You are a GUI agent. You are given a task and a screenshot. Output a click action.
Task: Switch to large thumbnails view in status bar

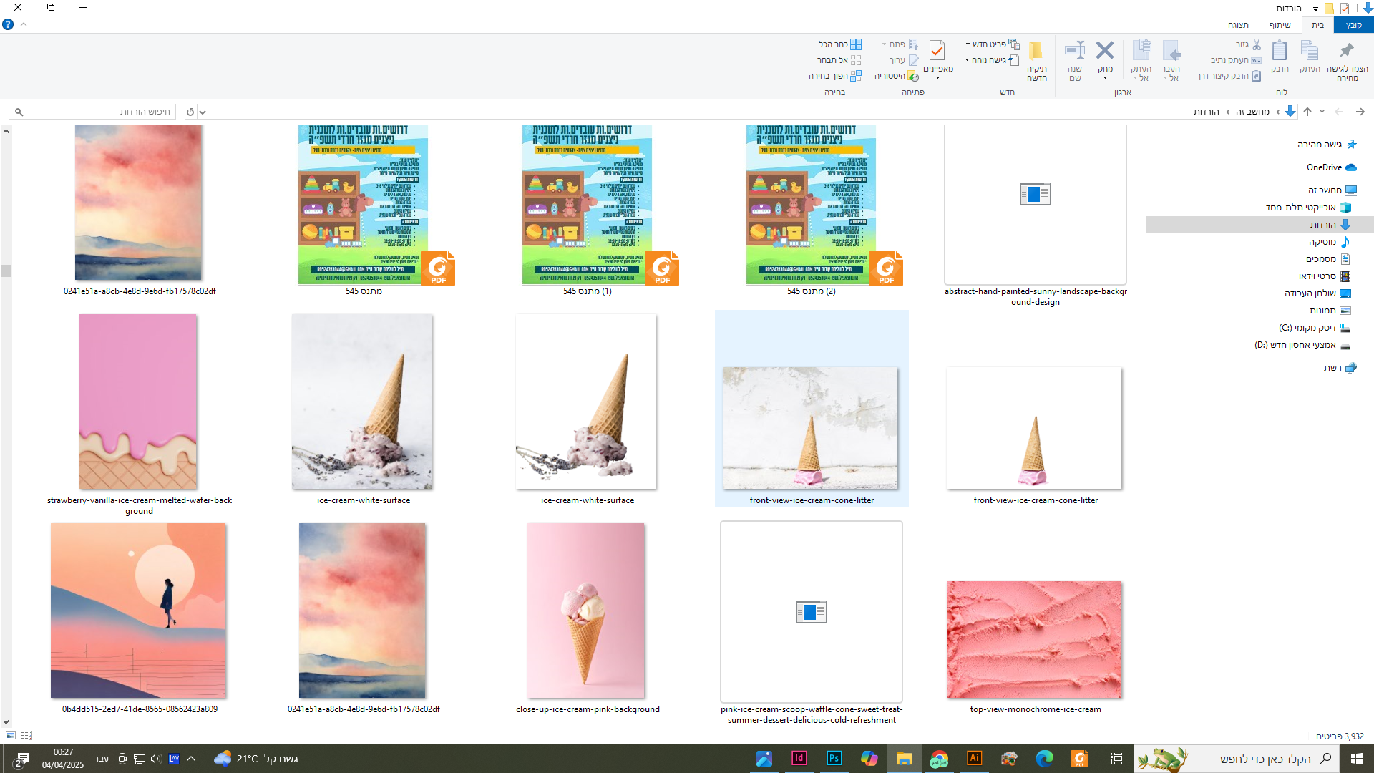click(11, 736)
